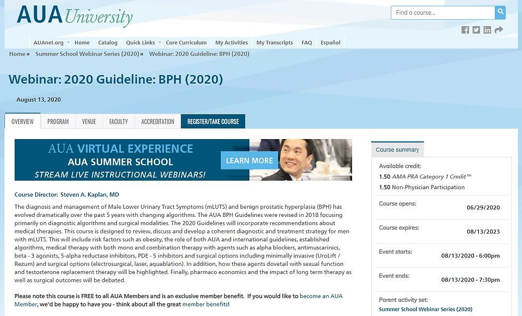Open the Facebook share icon
Viewport: 522px width, 316px height.
pos(465,30)
